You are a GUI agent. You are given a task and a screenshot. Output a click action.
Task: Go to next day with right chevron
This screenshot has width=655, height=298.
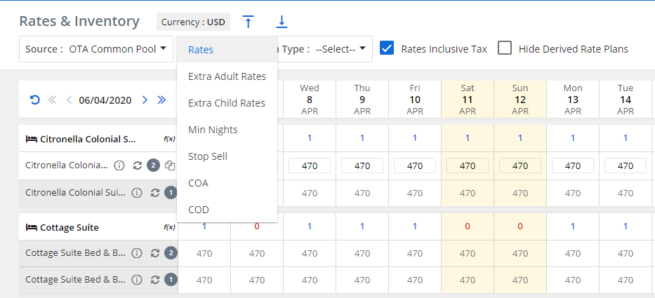(x=145, y=100)
